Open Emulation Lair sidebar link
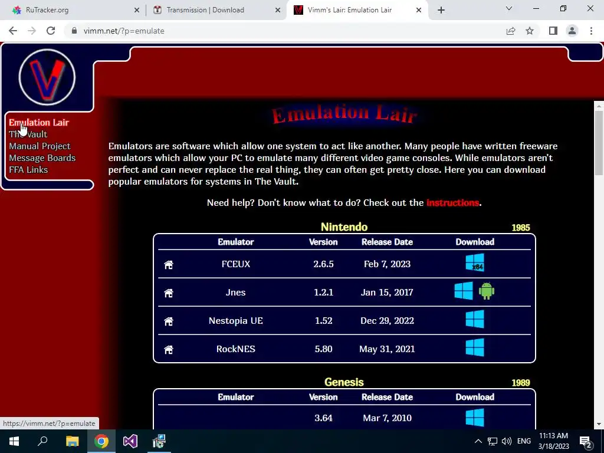Image resolution: width=604 pixels, height=453 pixels. pyautogui.click(x=39, y=123)
